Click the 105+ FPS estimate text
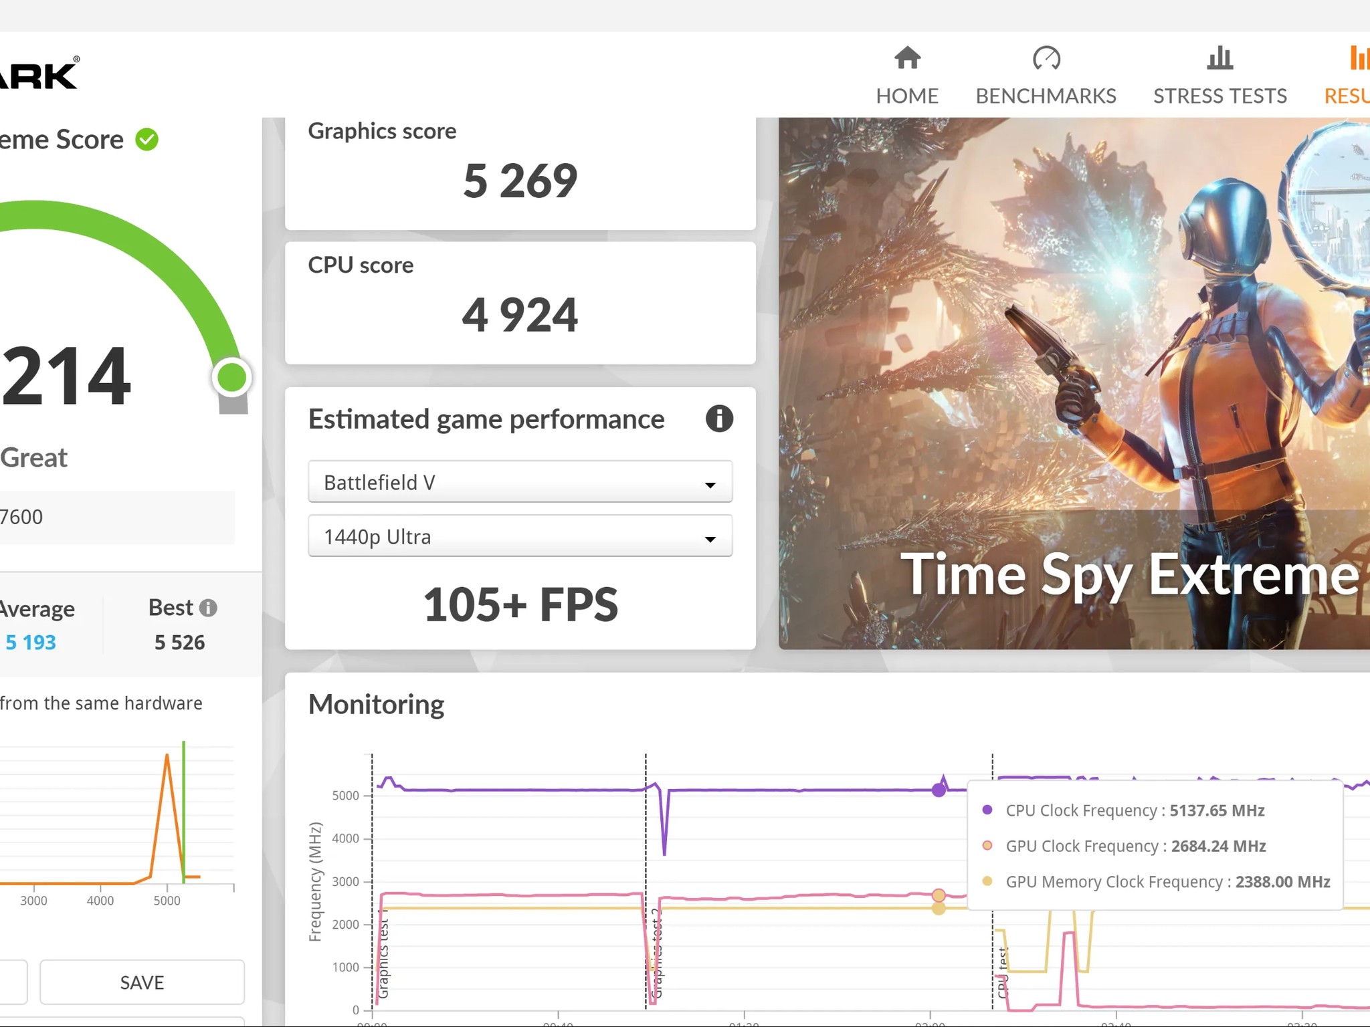Screen dimensions: 1370x1027 tap(520, 604)
